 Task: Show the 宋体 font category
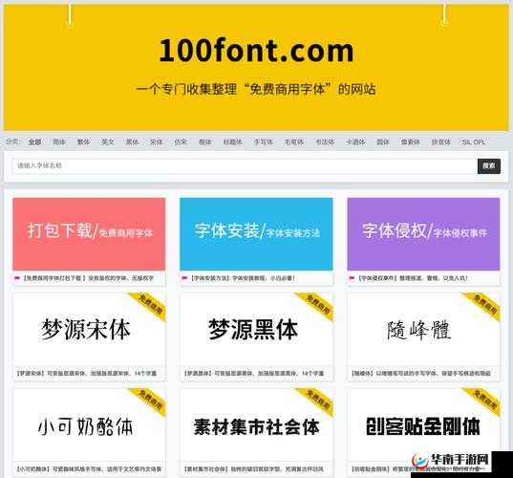(x=156, y=141)
